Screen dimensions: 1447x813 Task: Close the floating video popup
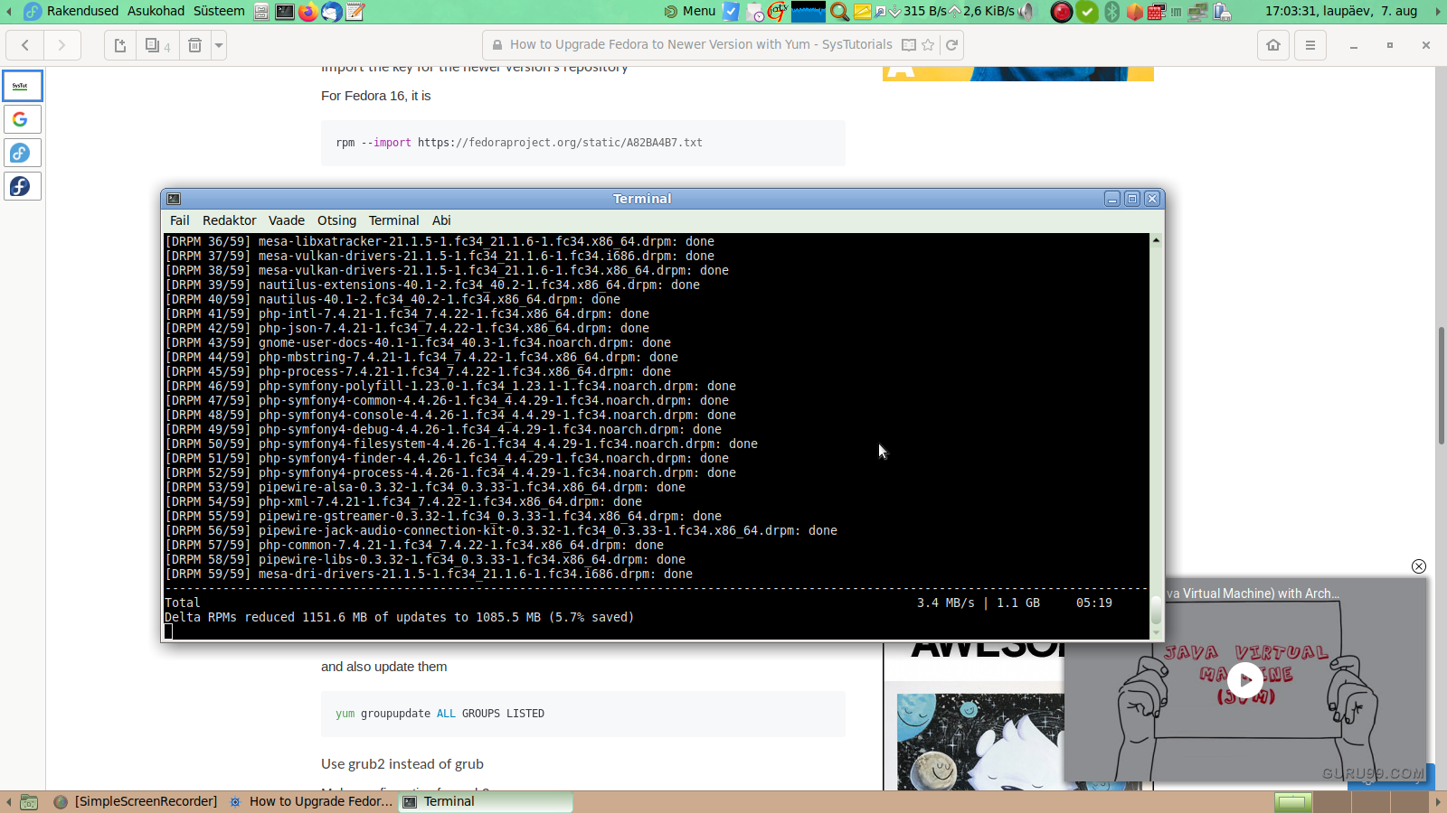[x=1419, y=566]
